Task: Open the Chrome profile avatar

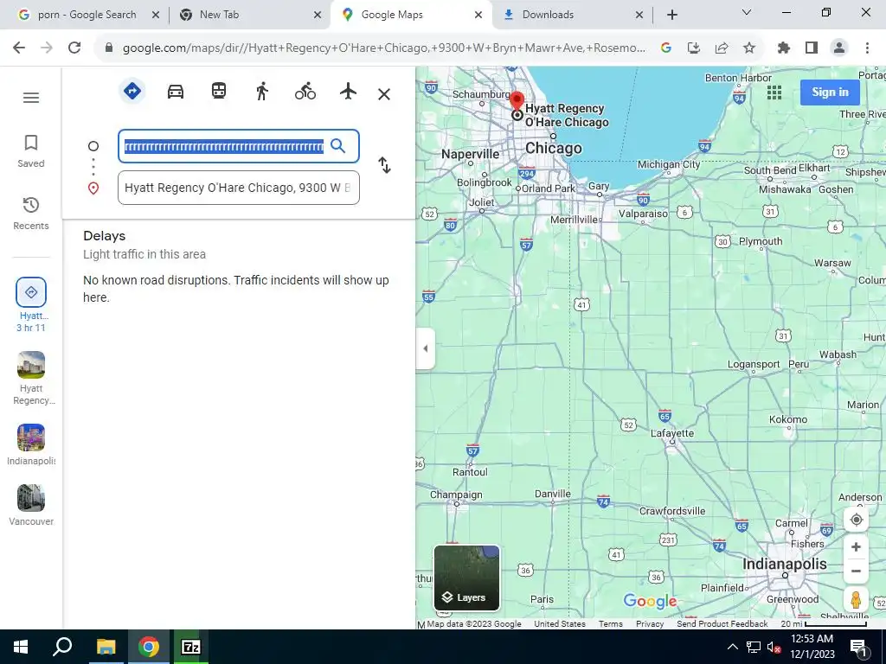Action: coord(839,48)
